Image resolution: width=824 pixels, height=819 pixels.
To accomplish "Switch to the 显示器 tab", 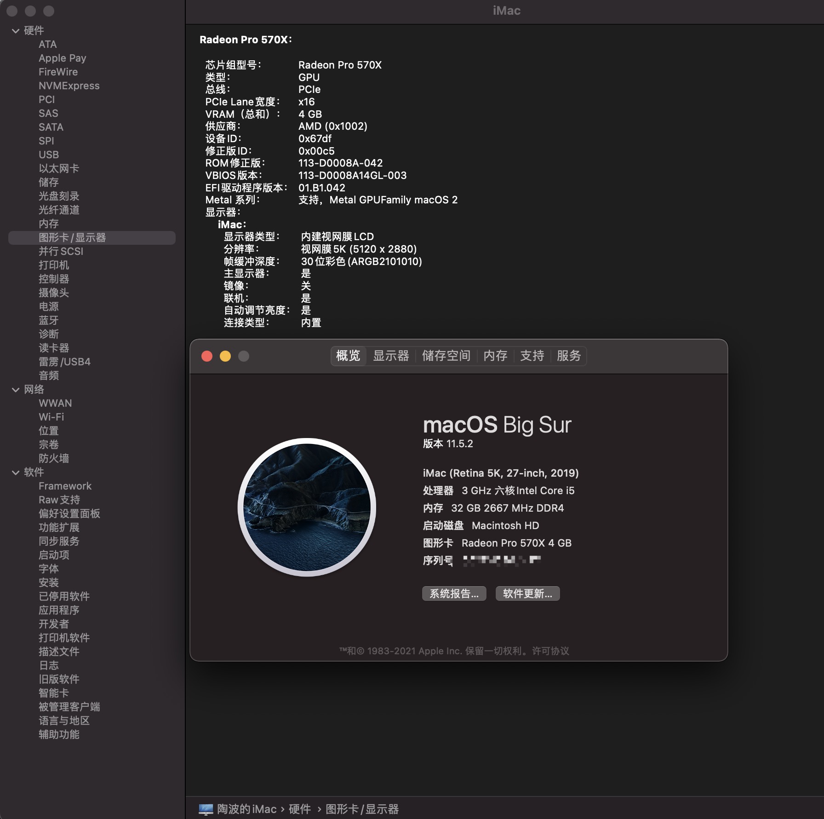I will (x=391, y=356).
